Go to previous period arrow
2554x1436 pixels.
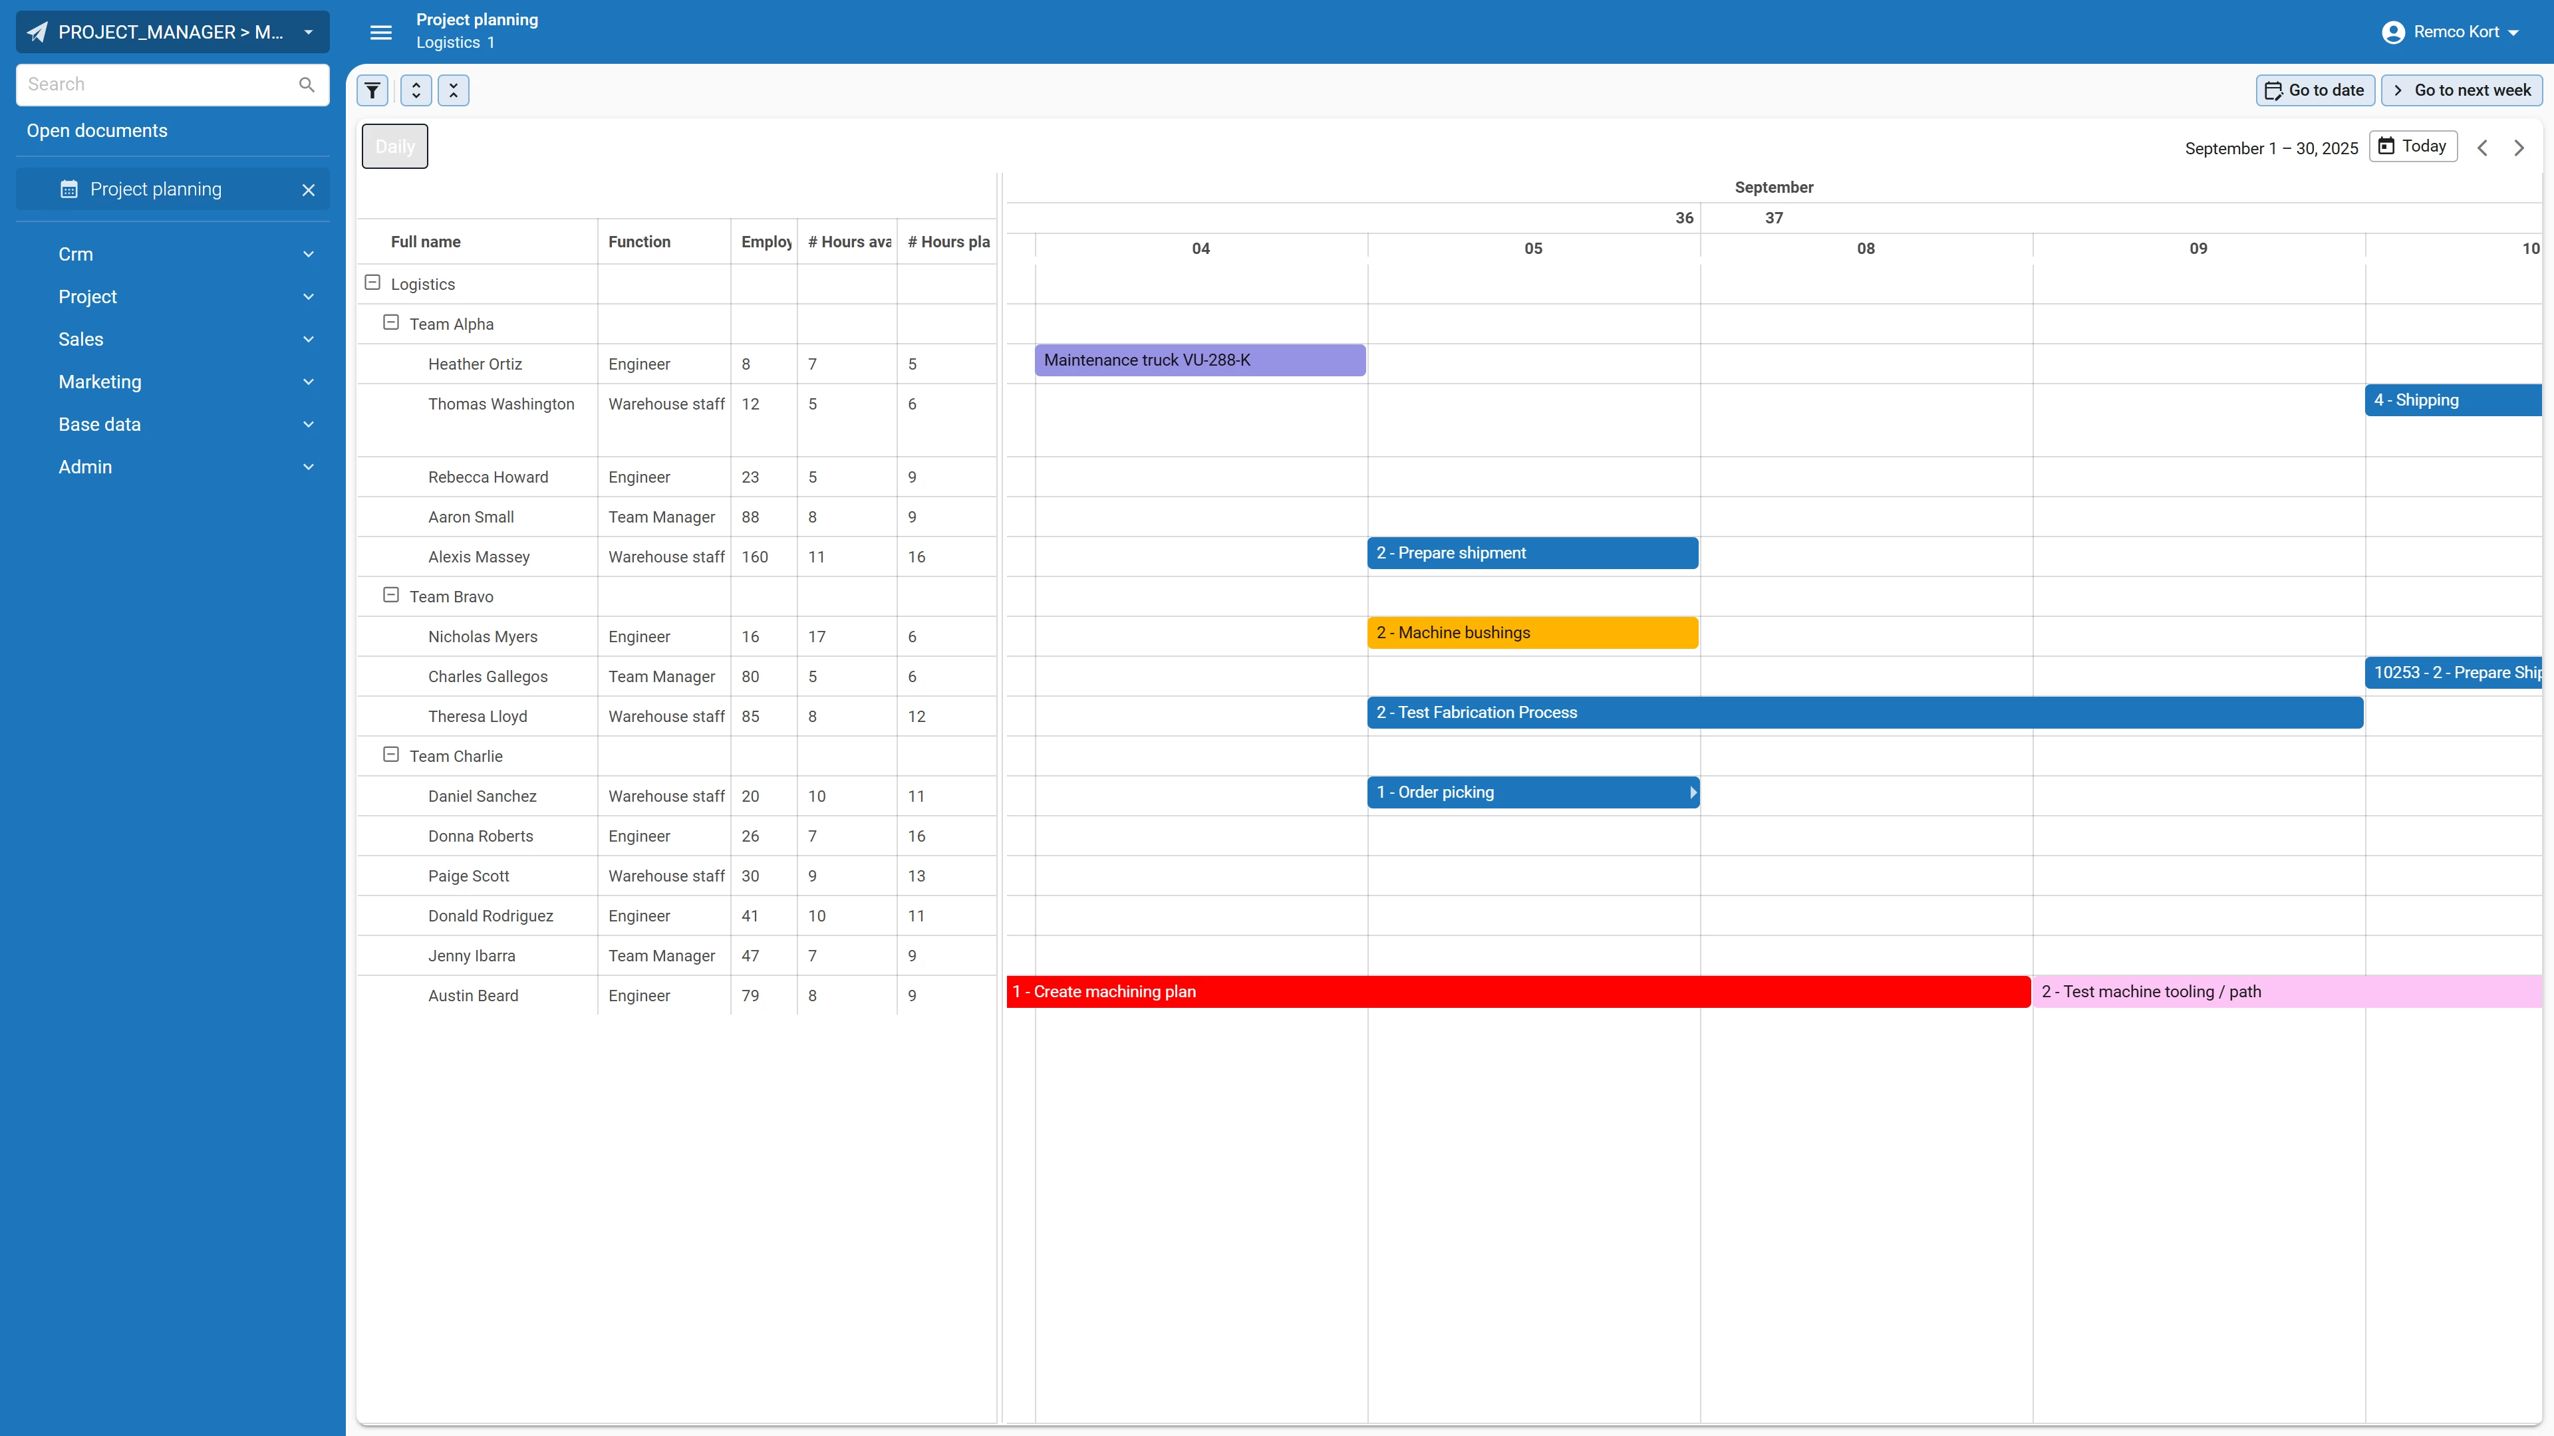click(2482, 148)
